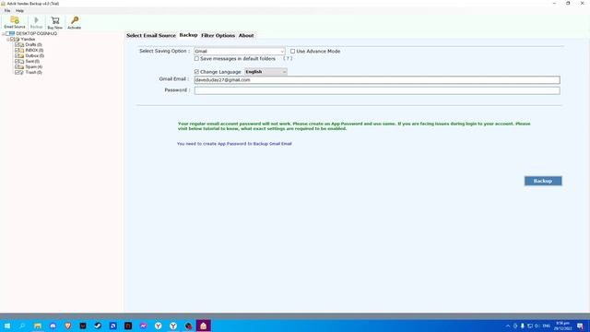
Task: Open the Select Saving Option dropdown
Action: tap(240, 52)
